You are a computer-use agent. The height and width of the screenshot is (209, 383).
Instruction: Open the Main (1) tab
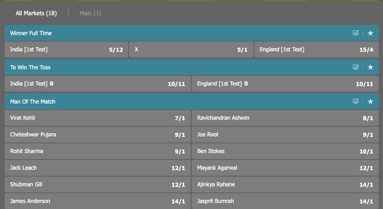point(90,13)
